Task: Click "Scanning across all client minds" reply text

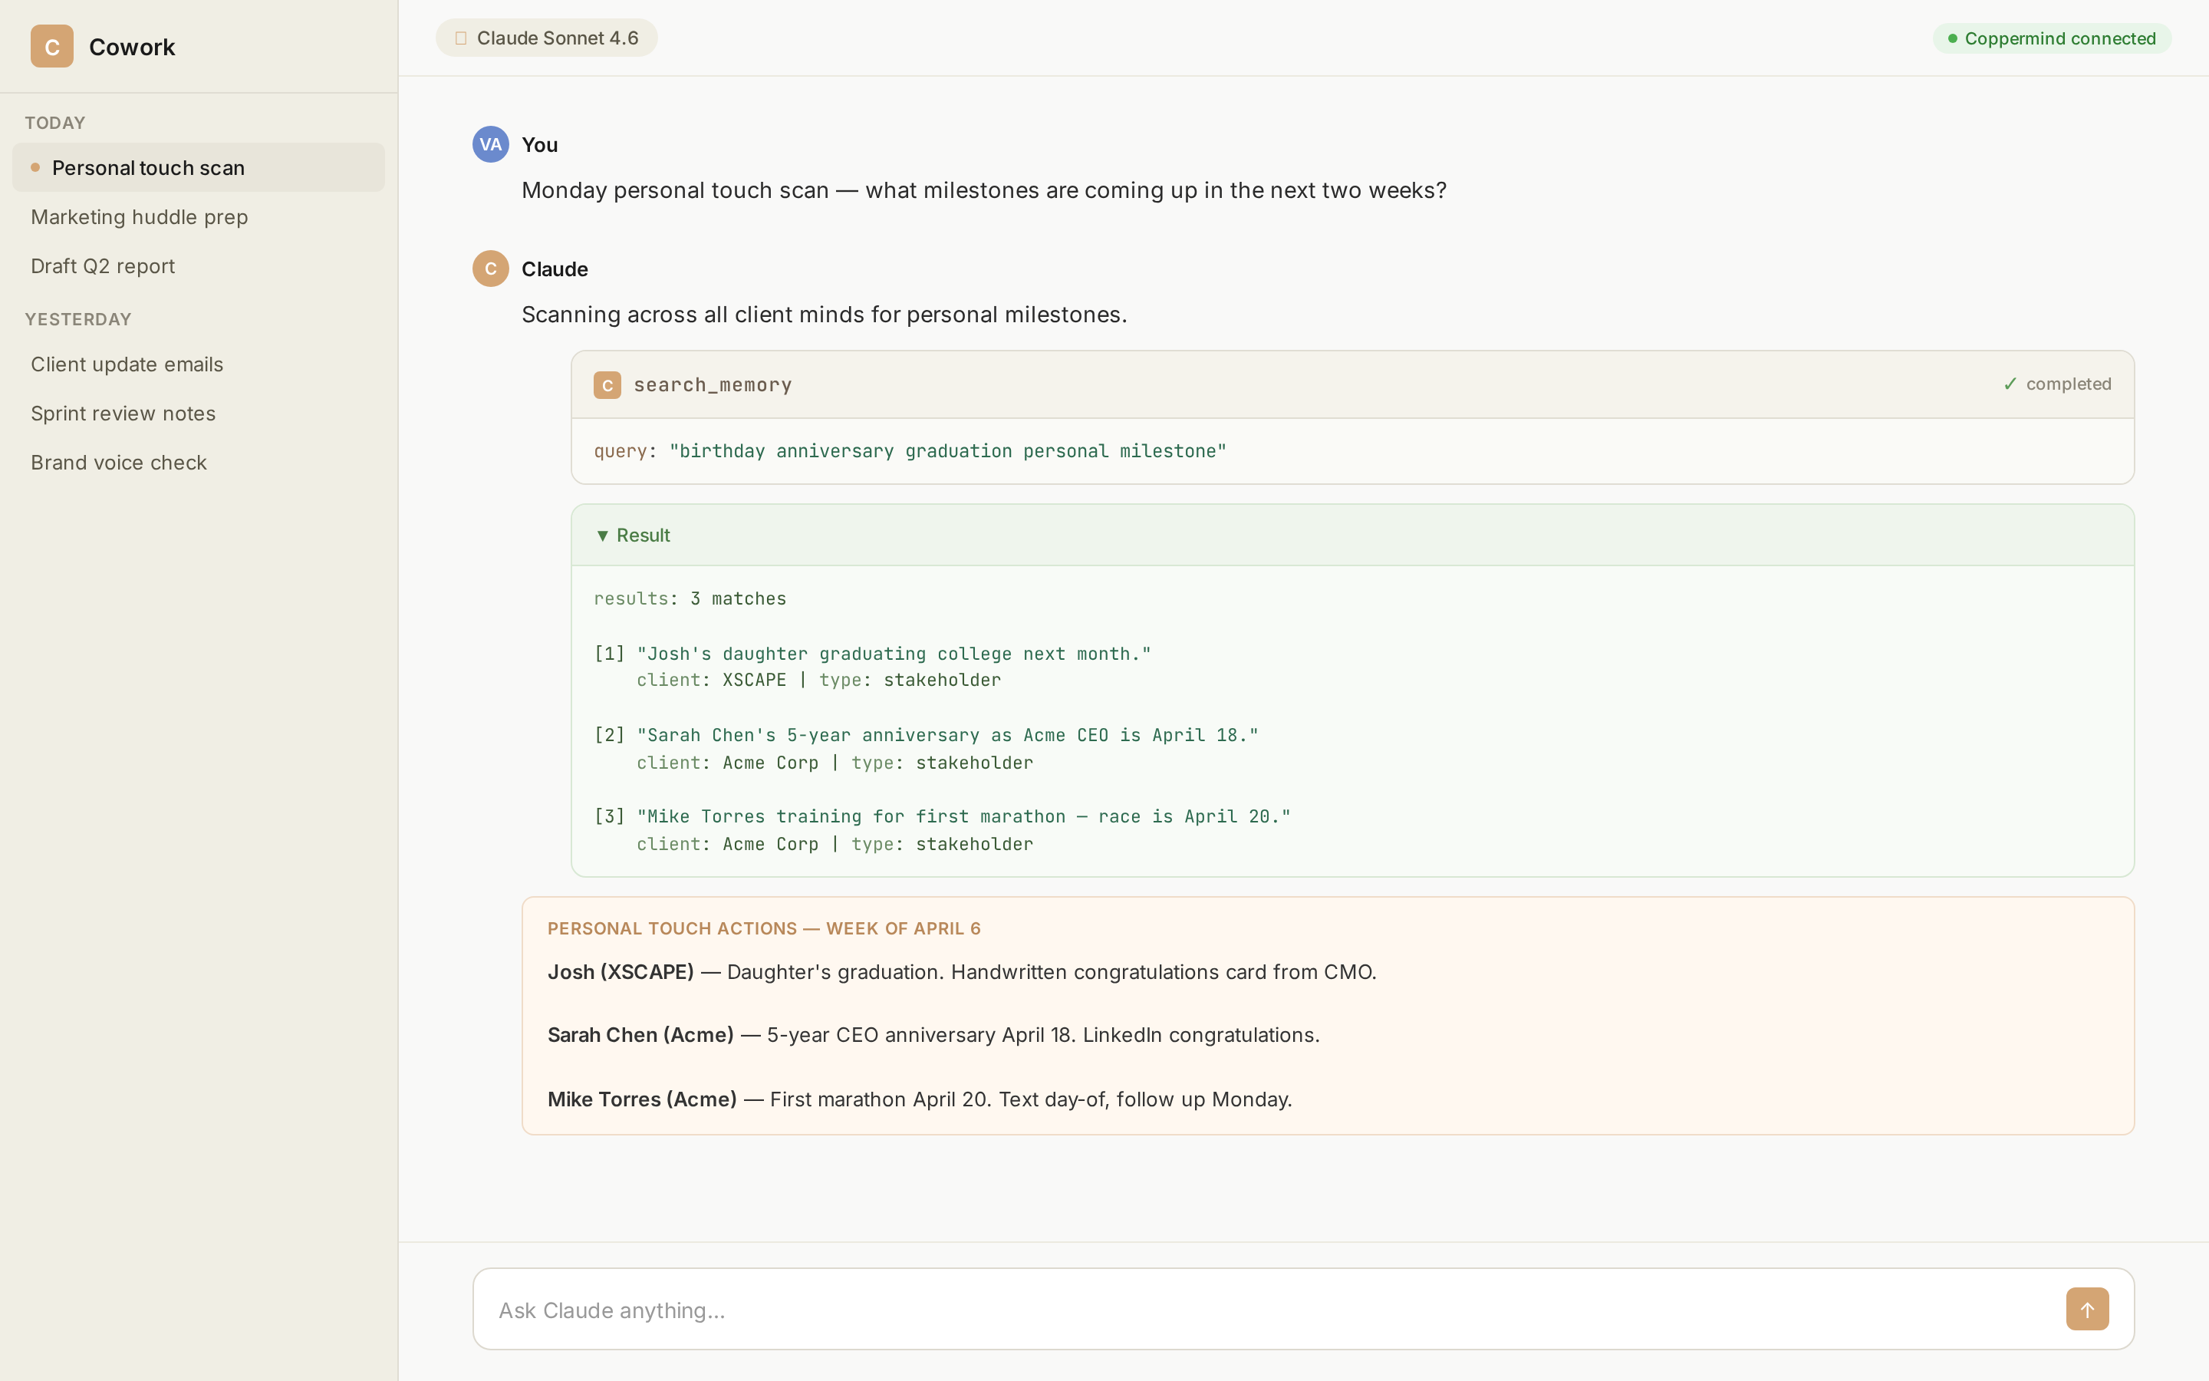Action: (825, 315)
